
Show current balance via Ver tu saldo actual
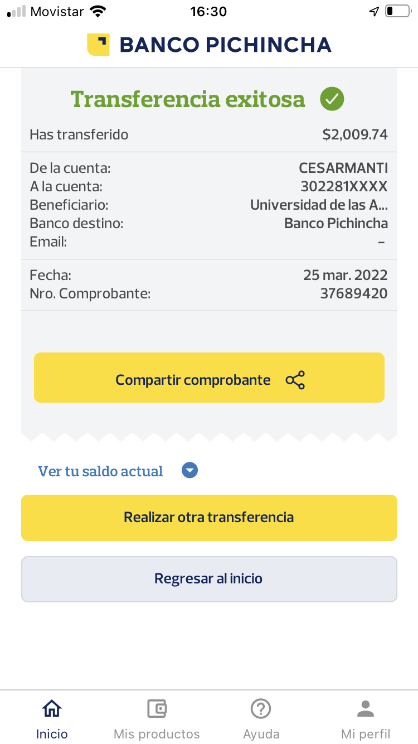coord(100,471)
